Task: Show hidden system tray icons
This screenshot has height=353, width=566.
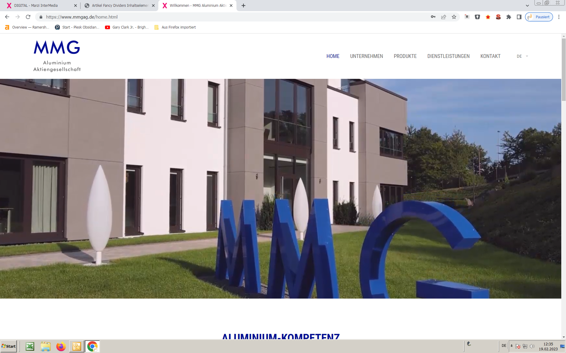Action: (x=511, y=346)
